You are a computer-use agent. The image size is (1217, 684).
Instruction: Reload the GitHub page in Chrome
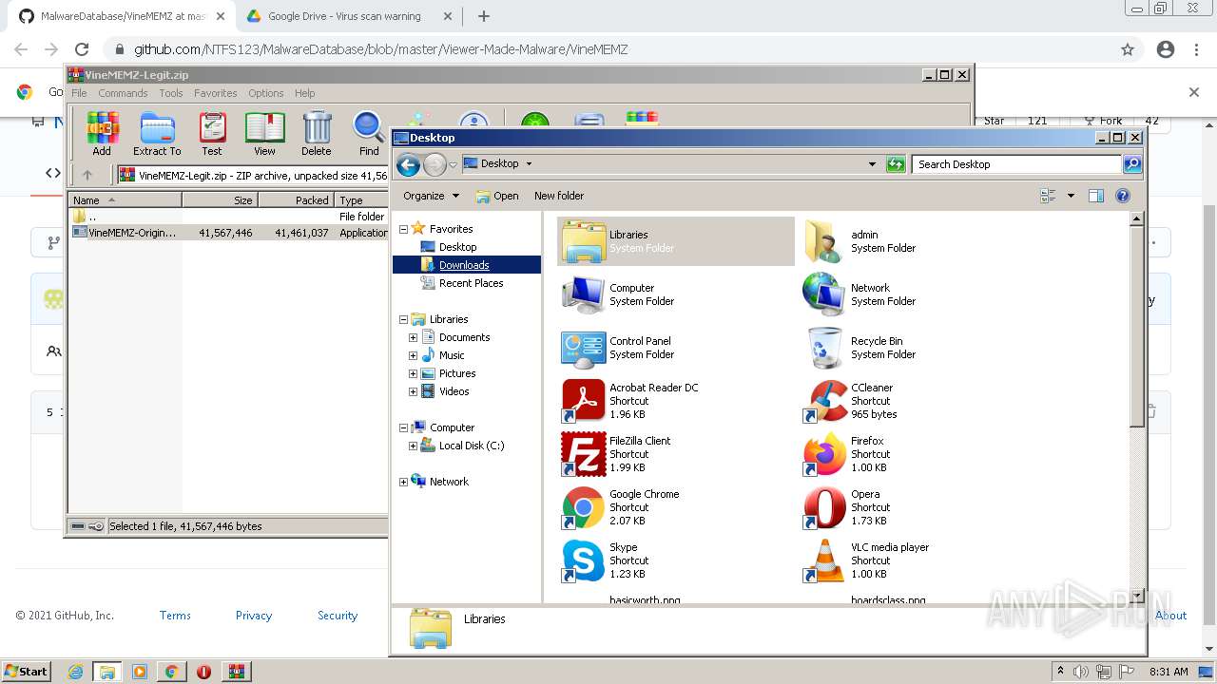pos(82,49)
